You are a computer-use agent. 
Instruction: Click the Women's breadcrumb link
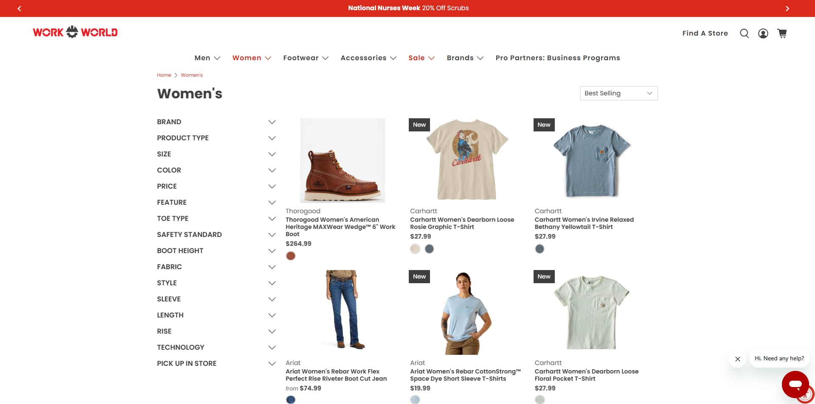(192, 75)
